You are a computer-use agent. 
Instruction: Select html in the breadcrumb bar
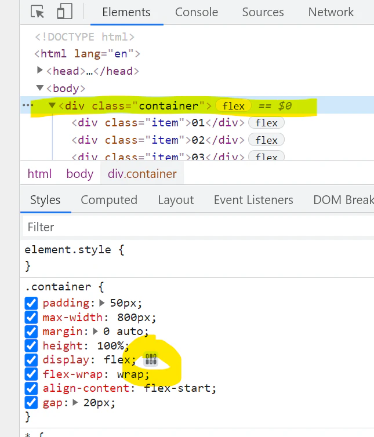[x=39, y=174]
